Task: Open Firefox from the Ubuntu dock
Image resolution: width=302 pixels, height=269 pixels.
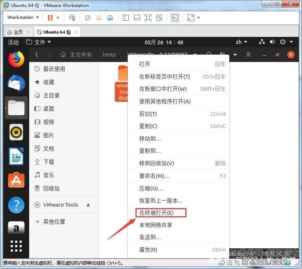Action: point(16,59)
